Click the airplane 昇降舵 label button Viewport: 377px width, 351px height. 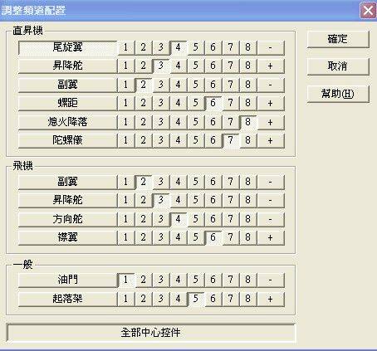[x=68, y=200]
